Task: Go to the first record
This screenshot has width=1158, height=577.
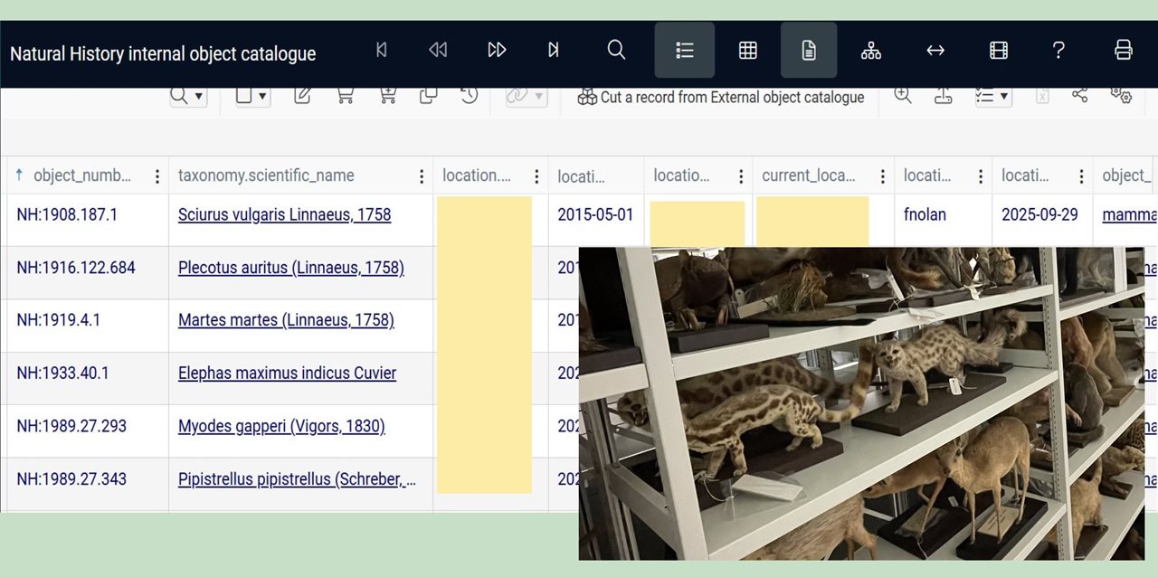Action: 382,51
